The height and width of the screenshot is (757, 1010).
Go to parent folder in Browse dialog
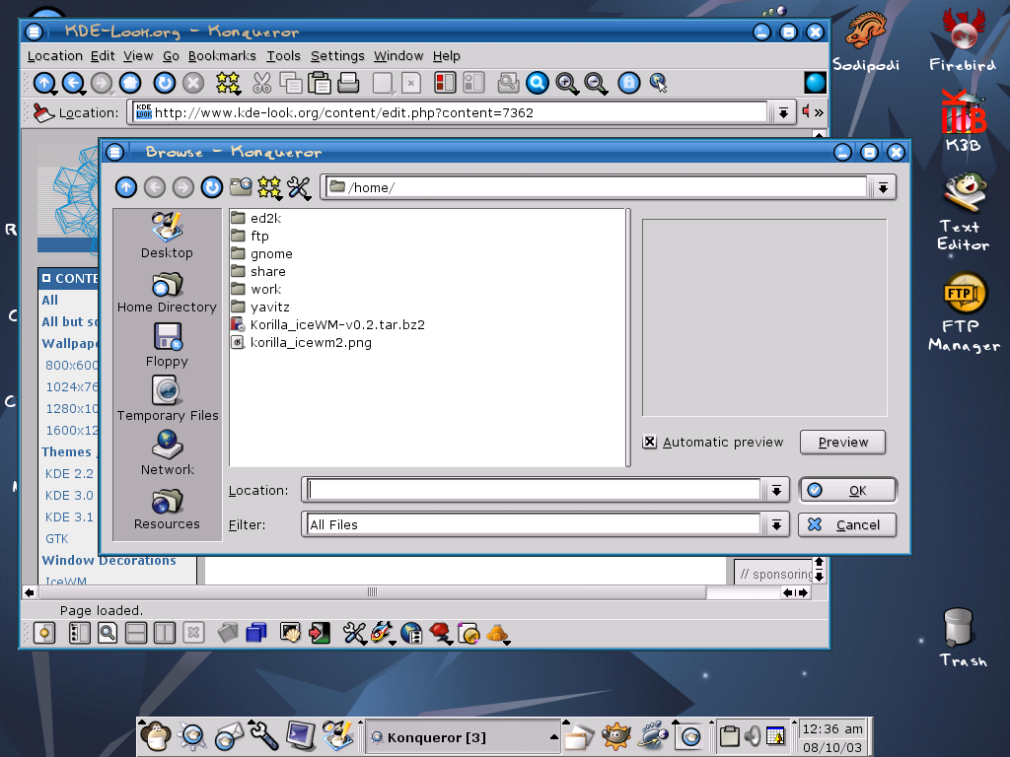(x=126, y=187)
